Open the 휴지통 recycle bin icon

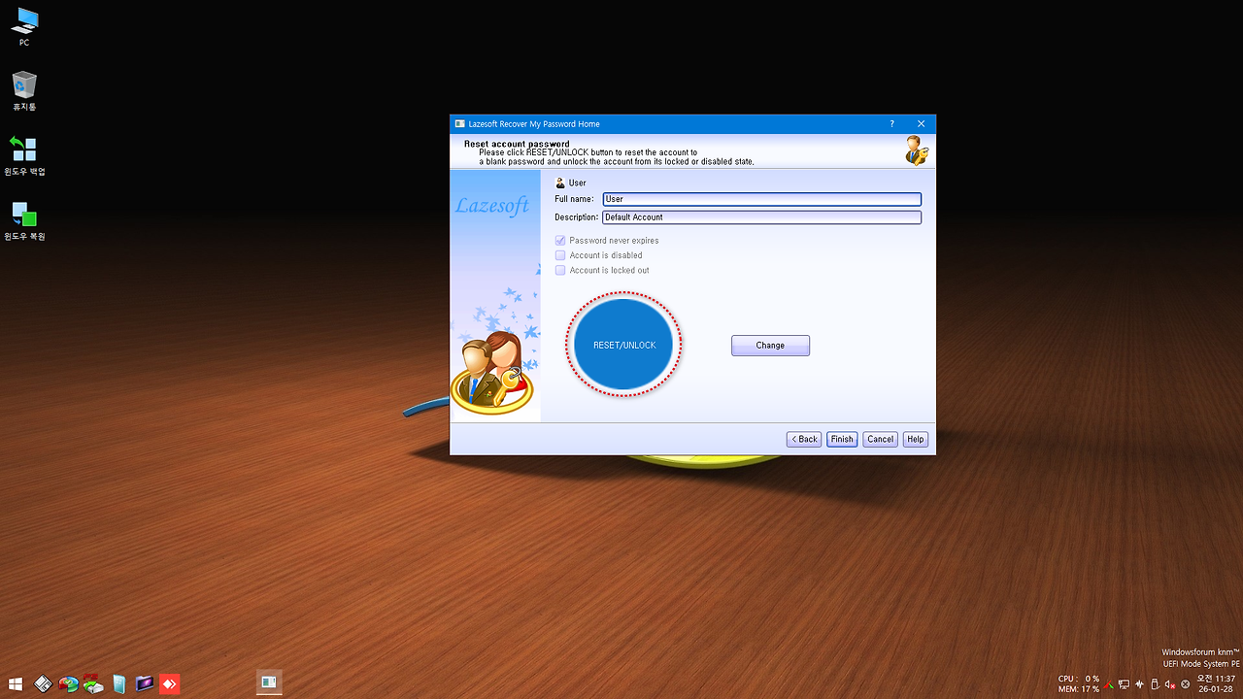coord(24,89)
